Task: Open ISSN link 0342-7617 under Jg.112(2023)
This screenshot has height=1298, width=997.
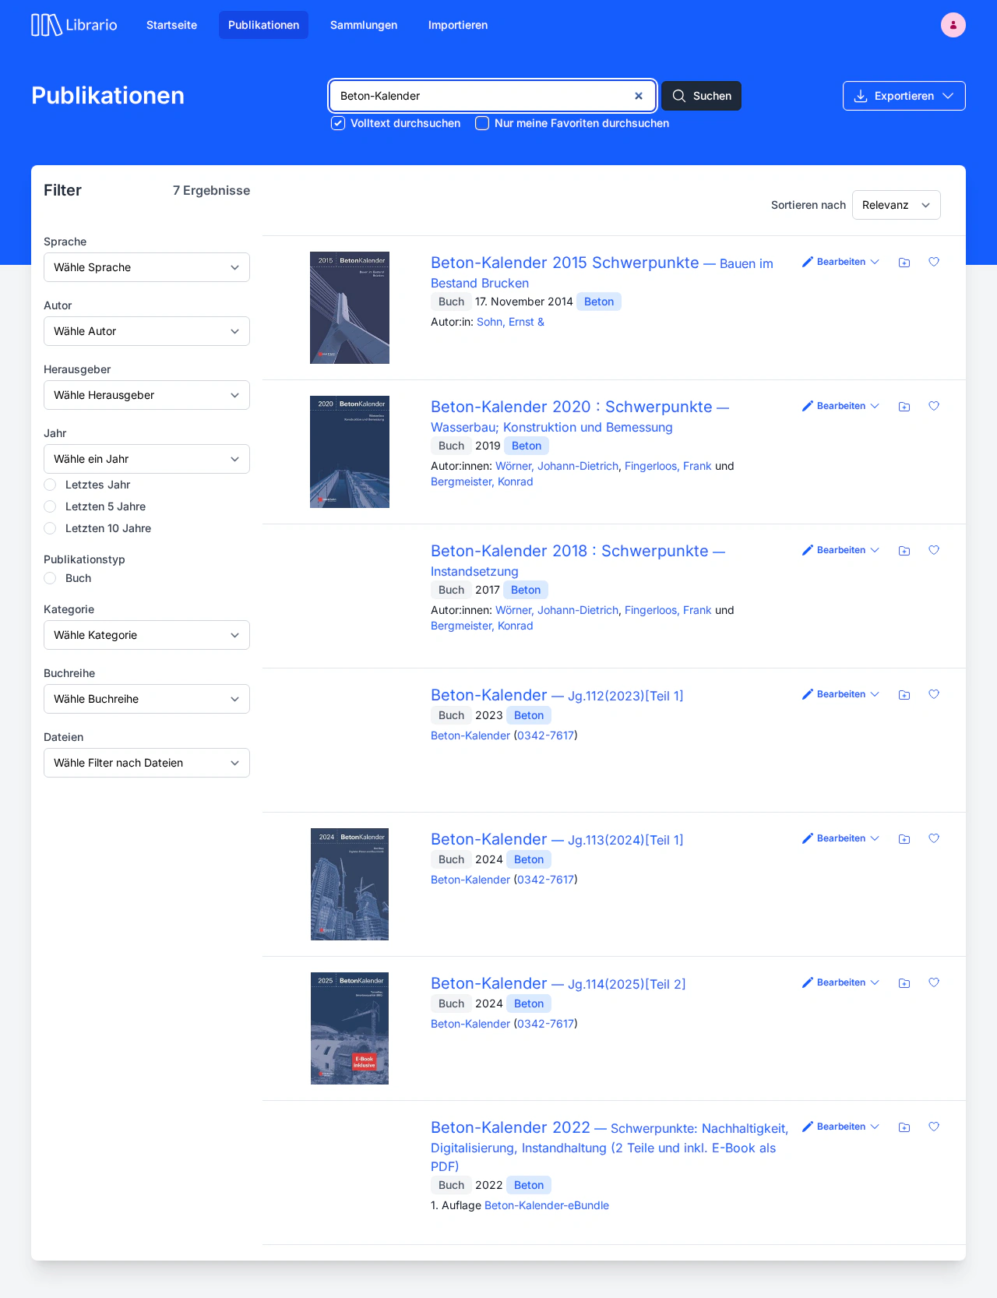Action: click(546, 735)
